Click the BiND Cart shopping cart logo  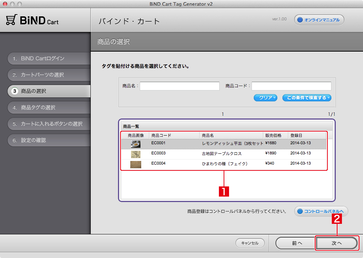click(x=32, y=20)
